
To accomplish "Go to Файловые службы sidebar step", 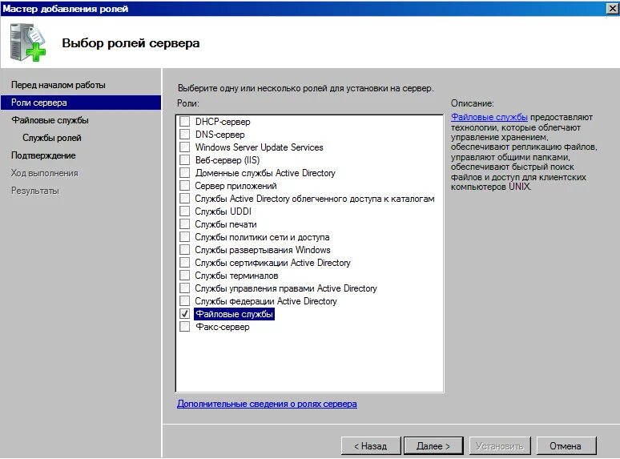I will pos(50,120).
